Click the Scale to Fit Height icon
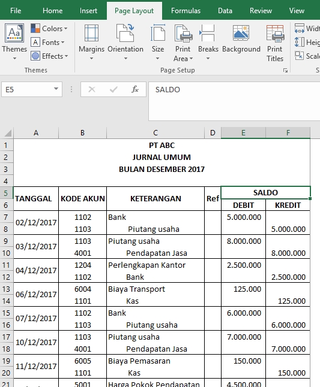The width and height of the screenshot is (320, 387). (299, 42)
